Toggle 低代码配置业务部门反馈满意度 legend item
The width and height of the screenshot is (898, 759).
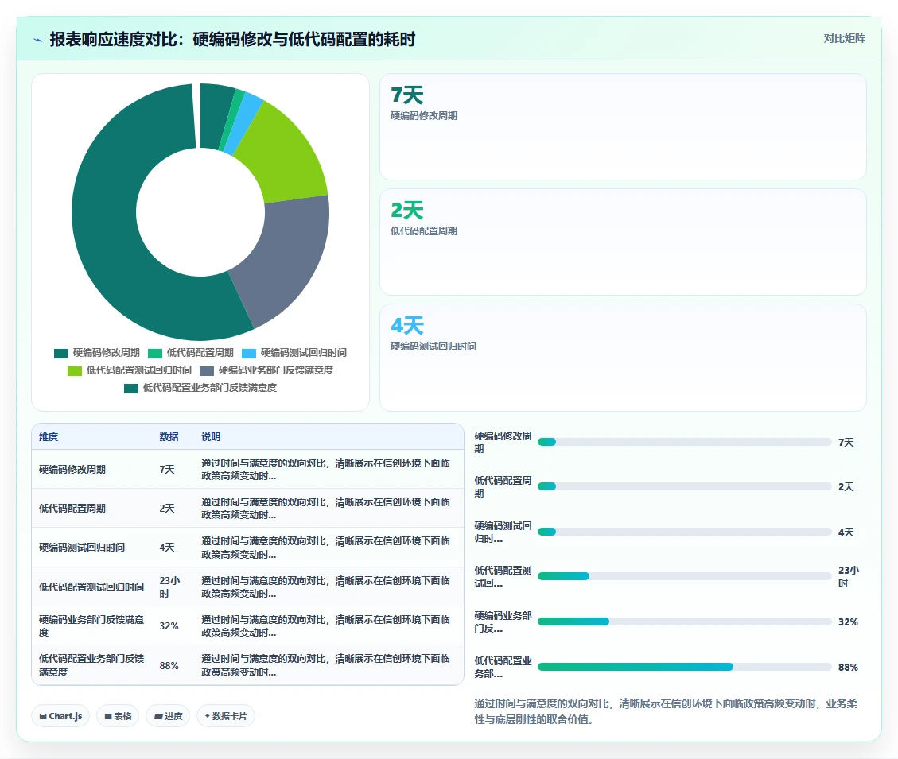click(200, 388)
